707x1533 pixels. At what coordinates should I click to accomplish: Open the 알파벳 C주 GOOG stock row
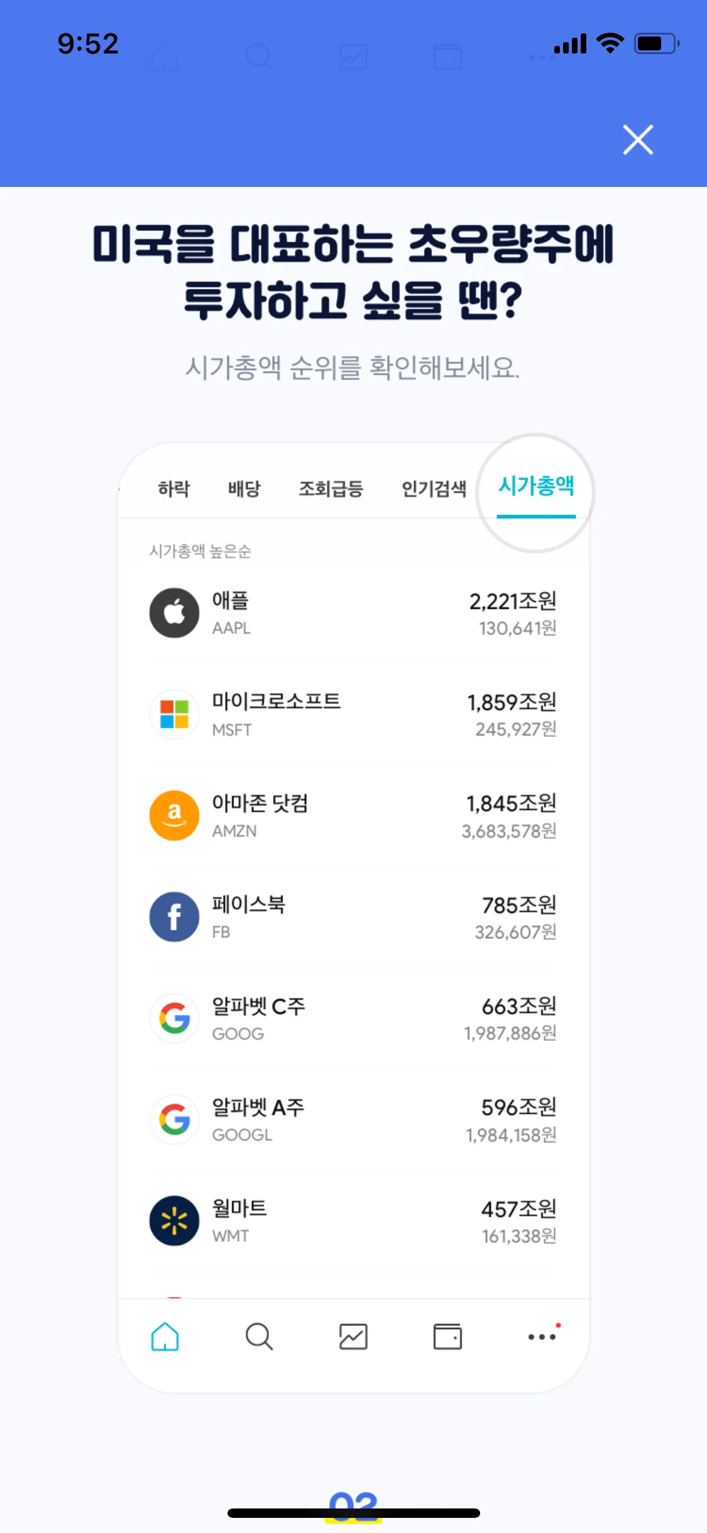pyautogui.click(x=352, y=1018)
